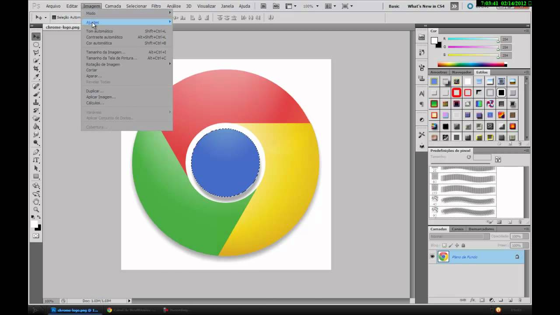Open the Paragraph panel icon
Viewport: 560px width, 315px height.
(422, 104)
